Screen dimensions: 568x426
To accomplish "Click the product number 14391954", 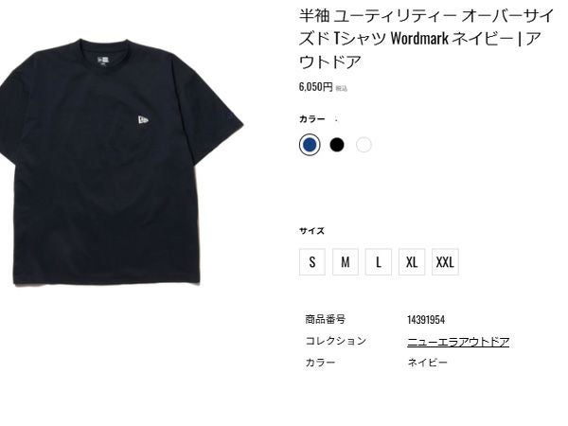I will click(426, 320).
